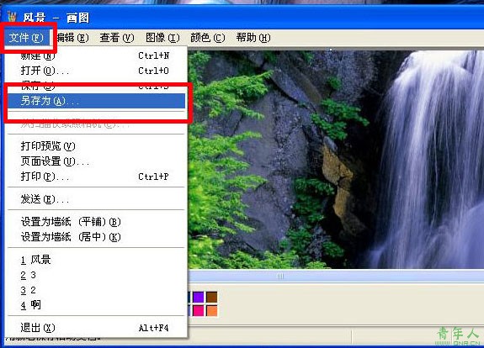This screenshot has width=484, height=348.
Task: Open the 文件(F) menu
Action: pos(27,38)
